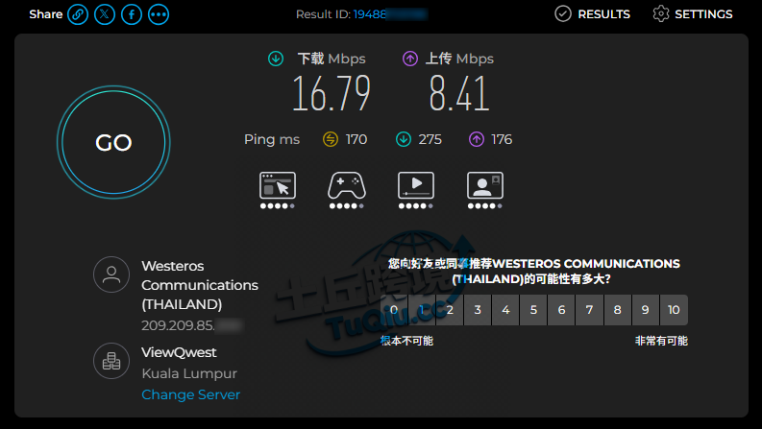Image resolution: width=762 pixels, height=429 pixels.
Task: Click the web browsing rating icon
Action: tap(278, 185)
